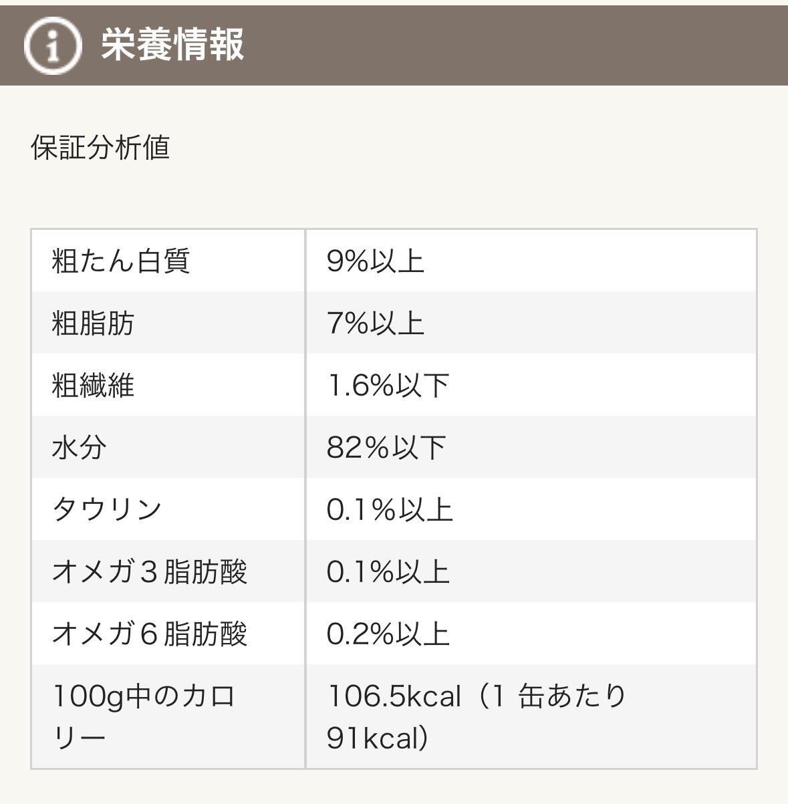Click the 粗繊維 row label

93,385
